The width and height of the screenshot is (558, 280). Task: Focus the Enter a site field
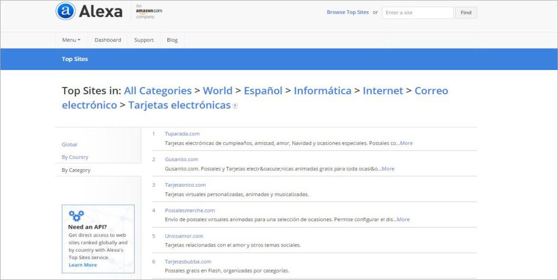418,13
